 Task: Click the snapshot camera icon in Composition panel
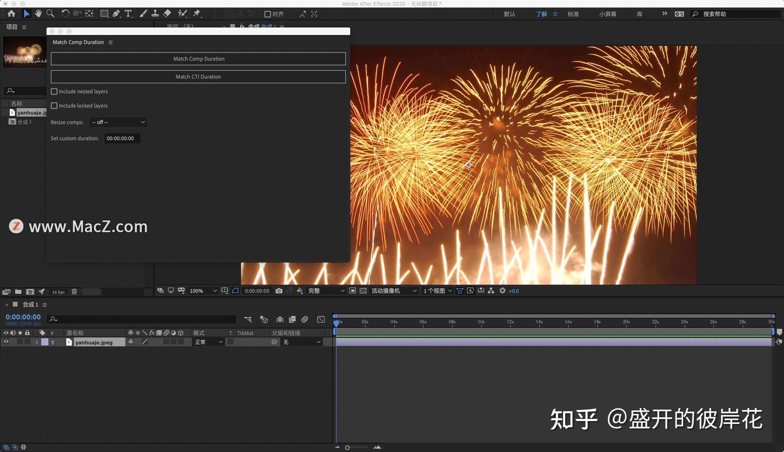click(279, 291)
